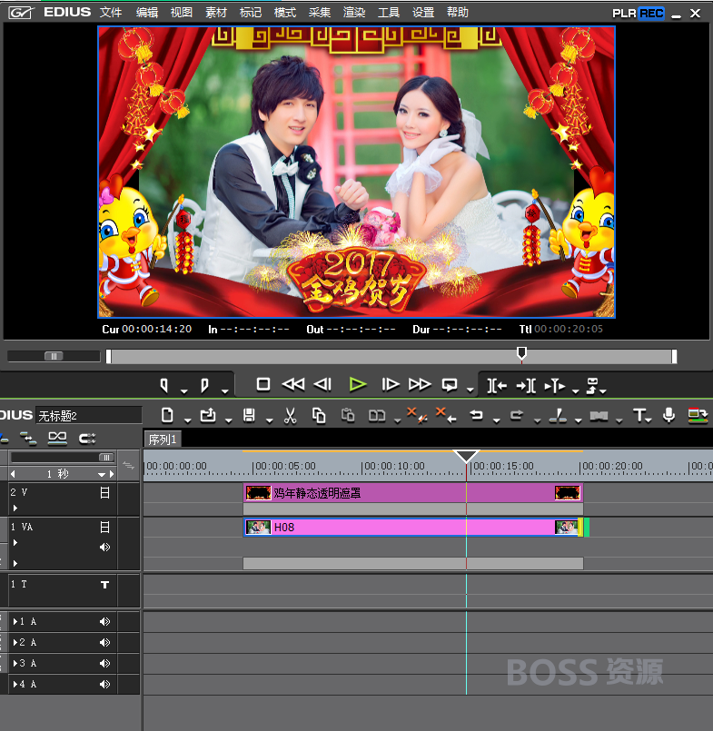Open the 编辑 menu
713x731 pixels.
pos(147,13)
